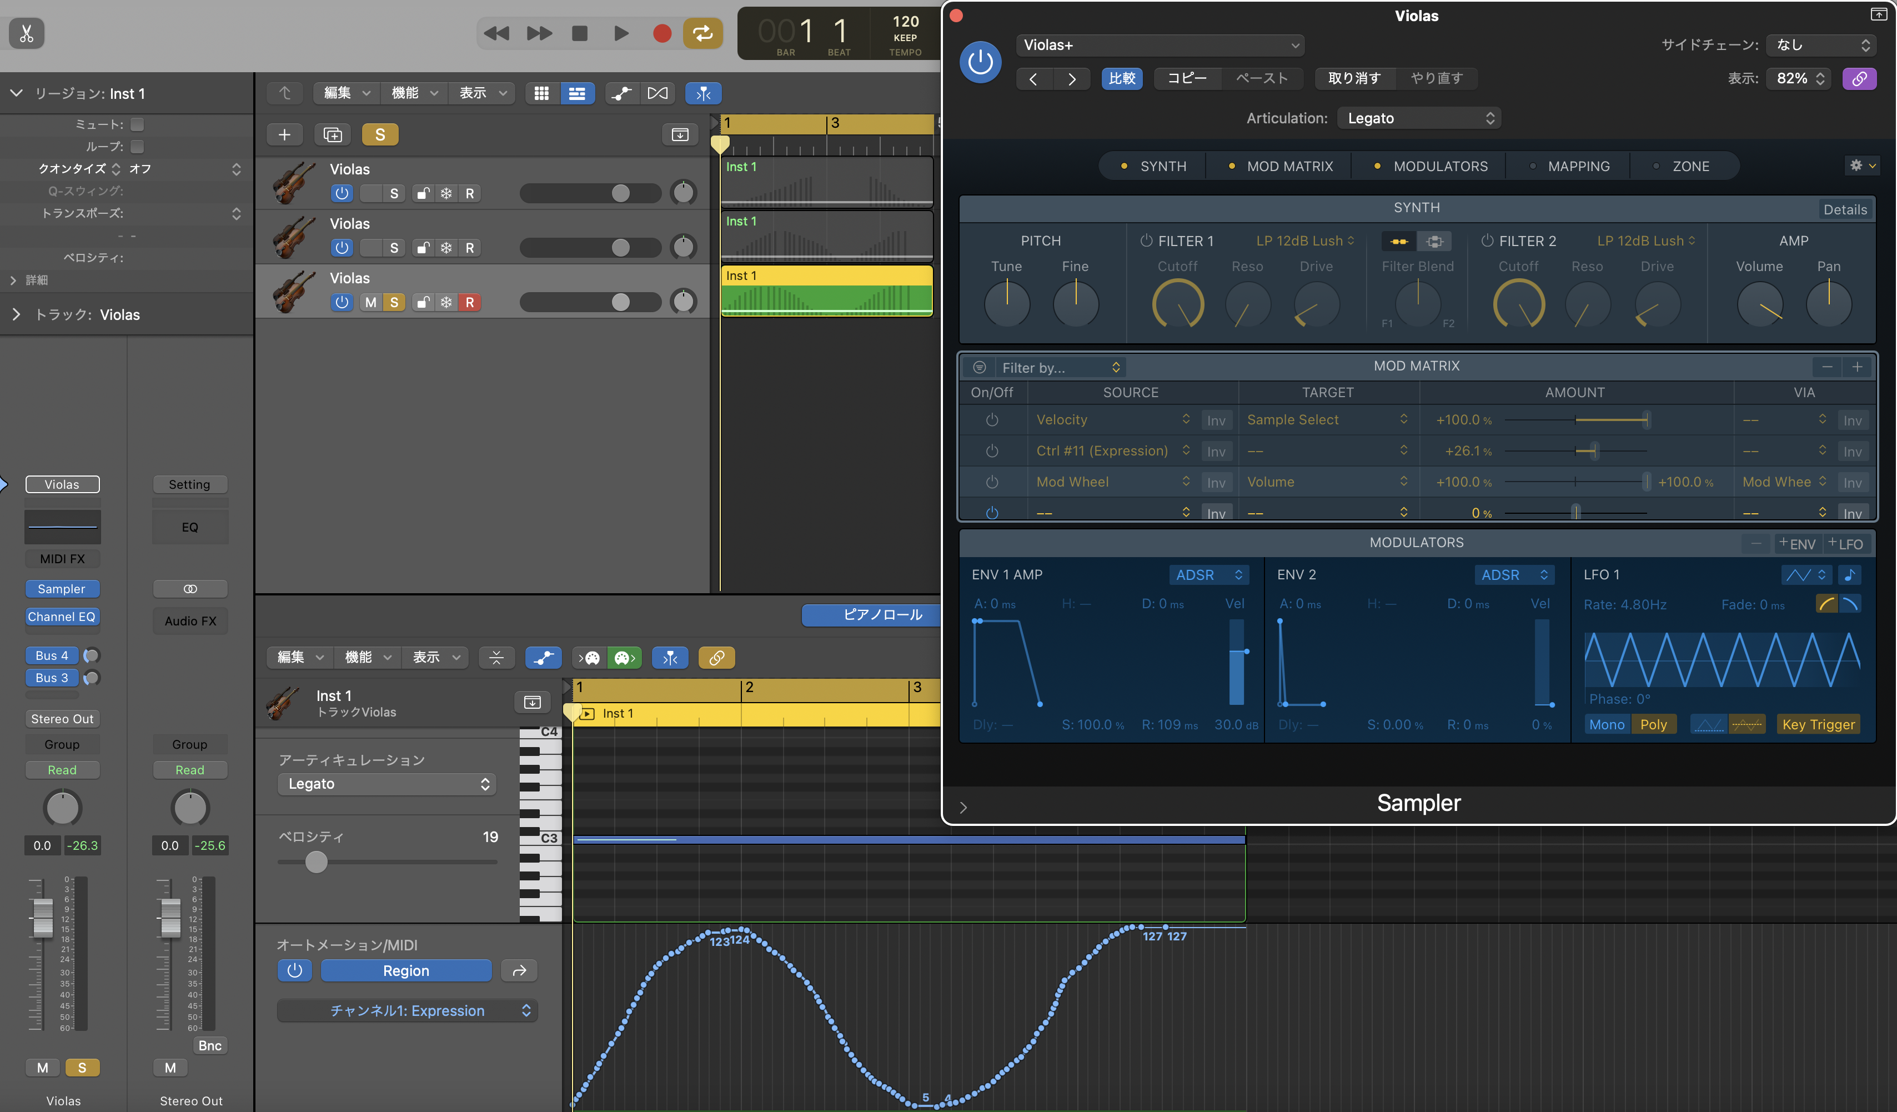Open the Articulation Legato dropdown in Sampler
Image resolution: width=1897 pixels, height=1112 pixels.
click(x=1418, y=118)
